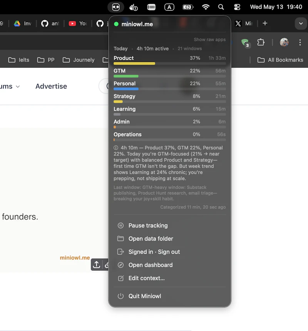Click the folder icon beside Open data folder
The height and width of the screenshot is (331, 308).
[121, 239]
